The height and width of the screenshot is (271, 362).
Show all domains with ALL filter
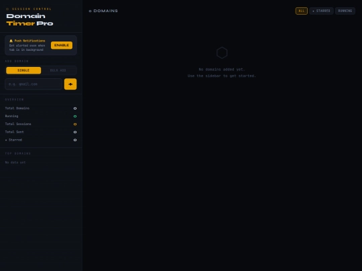302,11
